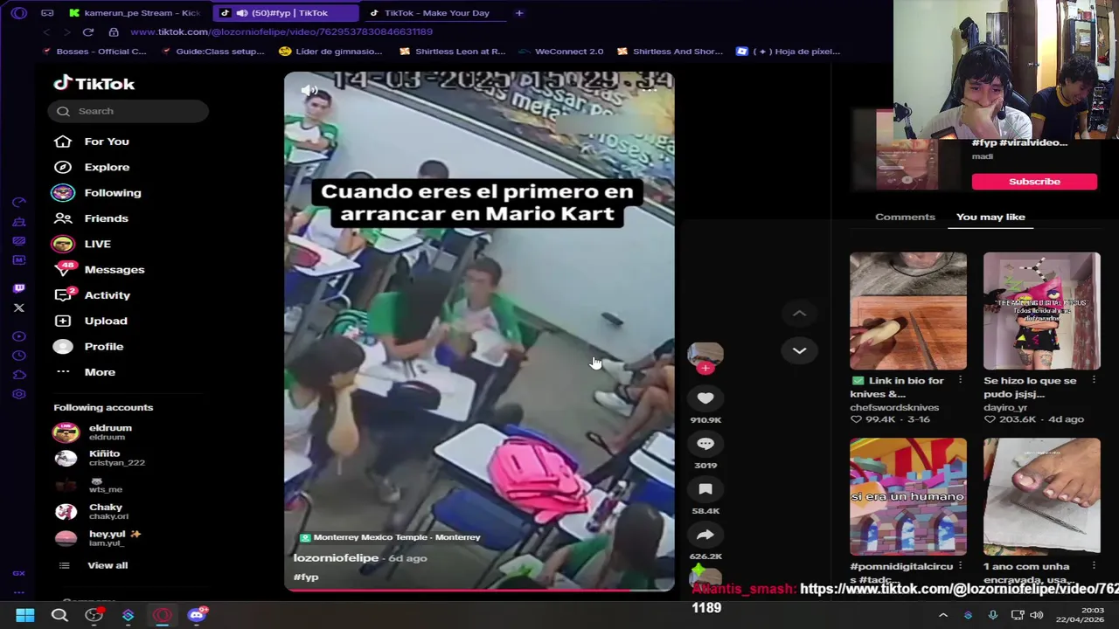Switch to TikTok - Make Your Day tab

point(434,13)
